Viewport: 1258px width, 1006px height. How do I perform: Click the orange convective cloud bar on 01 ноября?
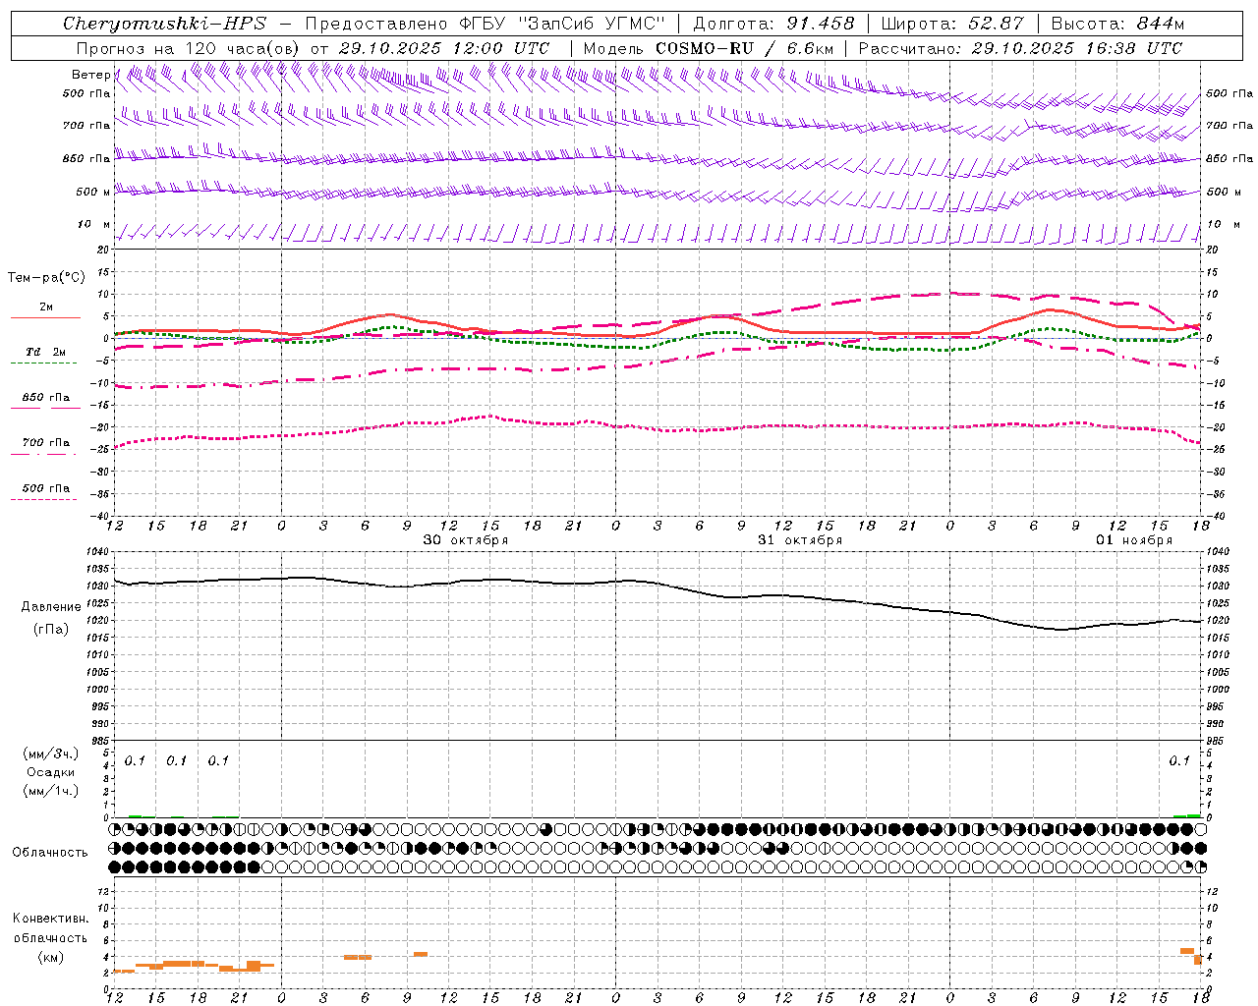pyautogui.click(x=1187, y=951)
